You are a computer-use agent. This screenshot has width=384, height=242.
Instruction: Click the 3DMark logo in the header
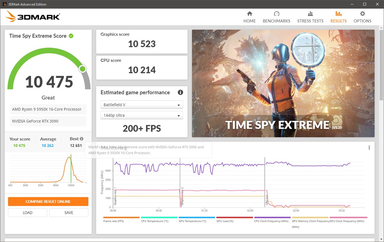(33, 17)
